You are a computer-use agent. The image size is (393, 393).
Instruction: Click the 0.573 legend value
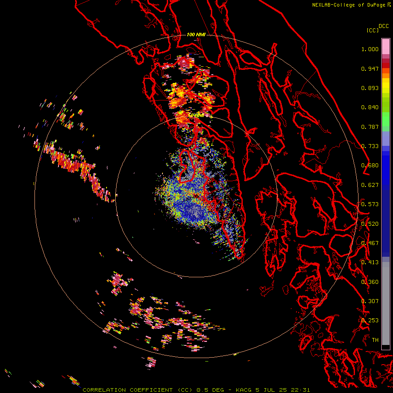[x=370, y=204]
